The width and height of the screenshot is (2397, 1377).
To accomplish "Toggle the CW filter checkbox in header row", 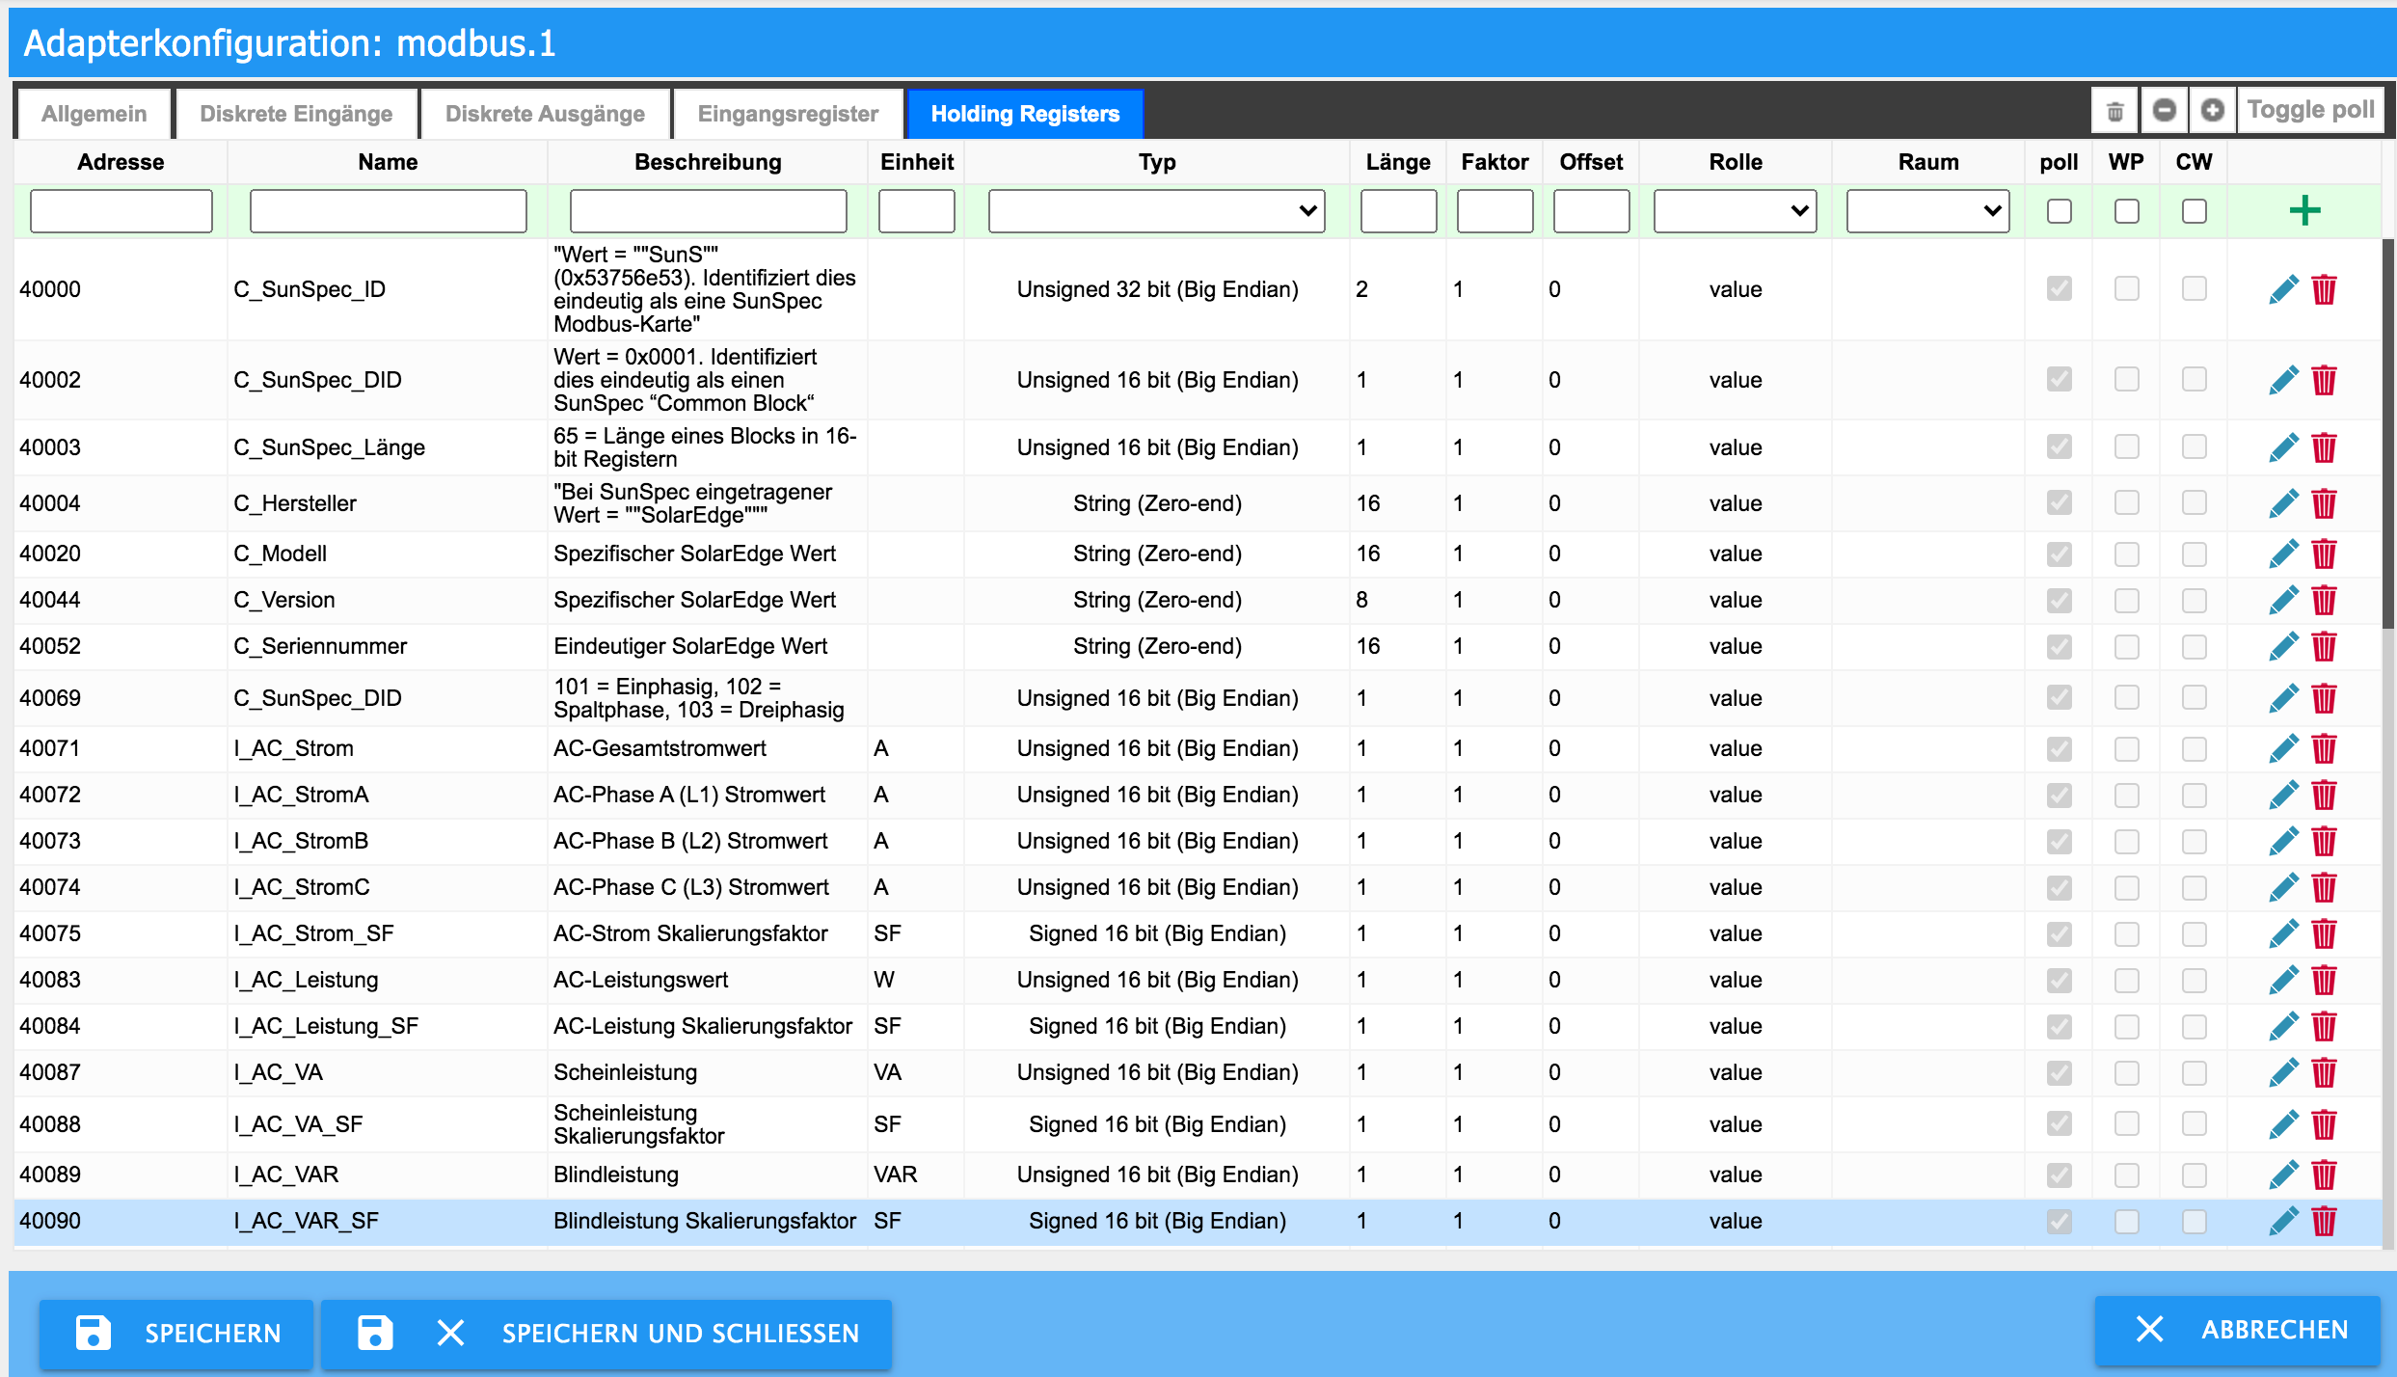I will (2194, 211).
